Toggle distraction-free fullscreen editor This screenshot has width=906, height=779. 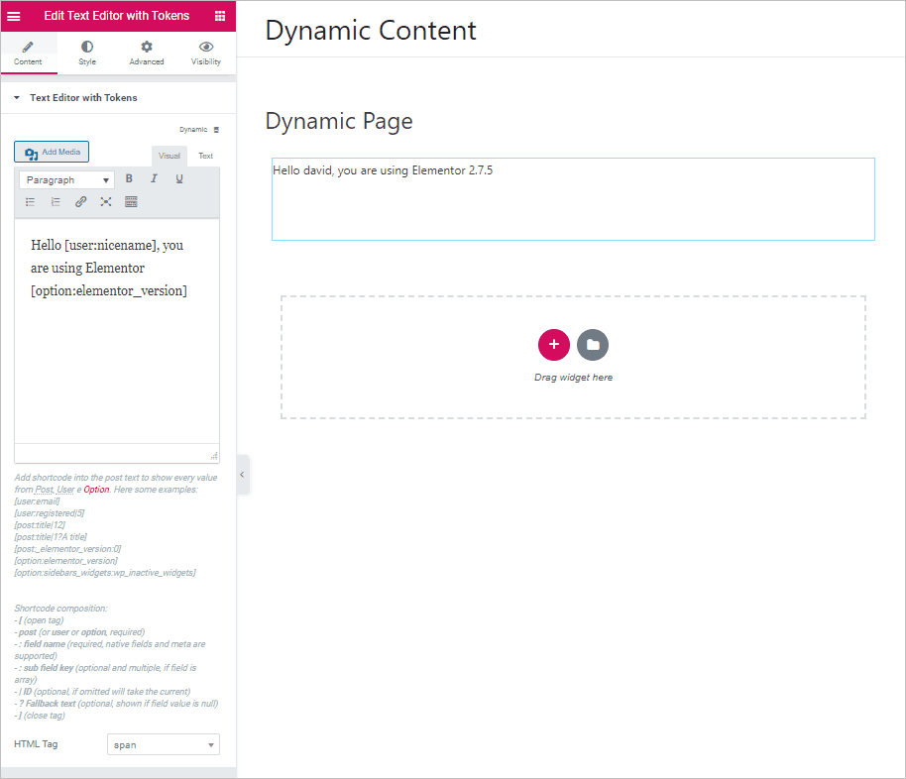click(106, 201)
